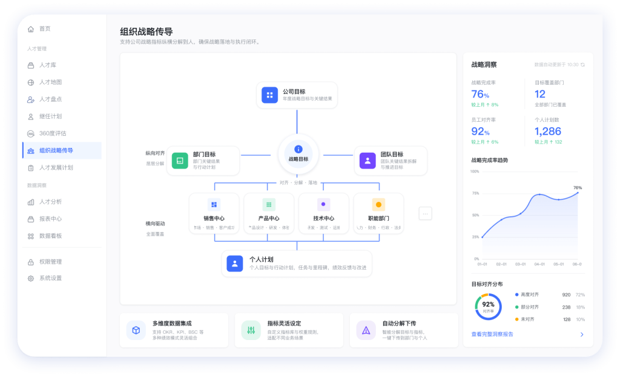This screenshot has height=377, width=620.
Task: Click the ellipsis more-departments button
Action: [x=425, y=214]
